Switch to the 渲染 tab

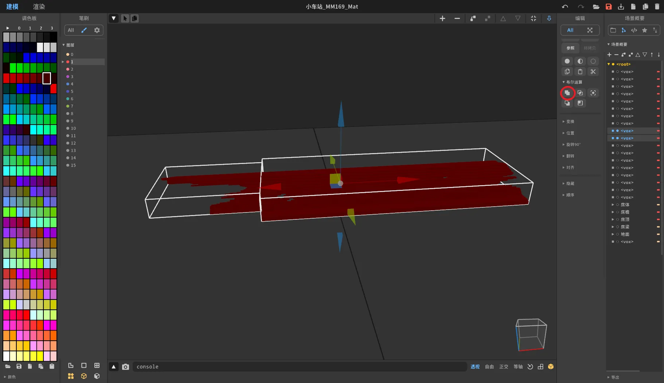click(39, 7)
